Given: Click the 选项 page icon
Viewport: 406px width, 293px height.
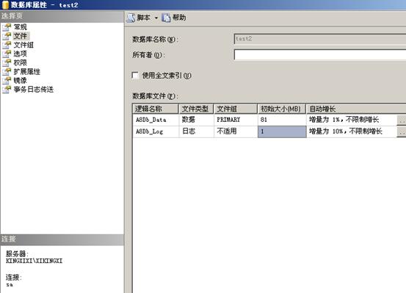Looking at the screenshot, I should coord(7,54).
